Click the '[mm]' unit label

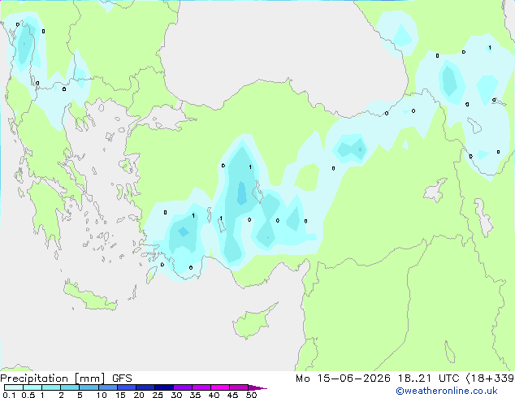coord(90,379)
